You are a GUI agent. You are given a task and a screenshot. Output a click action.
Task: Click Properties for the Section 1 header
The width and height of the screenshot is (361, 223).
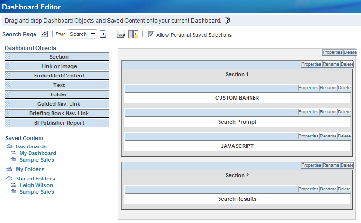[x=311, y=64]
